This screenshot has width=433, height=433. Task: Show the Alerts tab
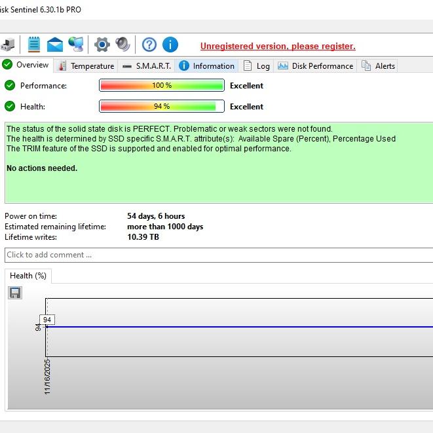click(x=379, y=66)
